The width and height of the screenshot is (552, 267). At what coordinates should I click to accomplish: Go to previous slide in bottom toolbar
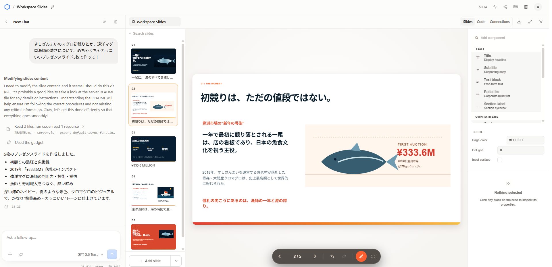click(280, 256)
